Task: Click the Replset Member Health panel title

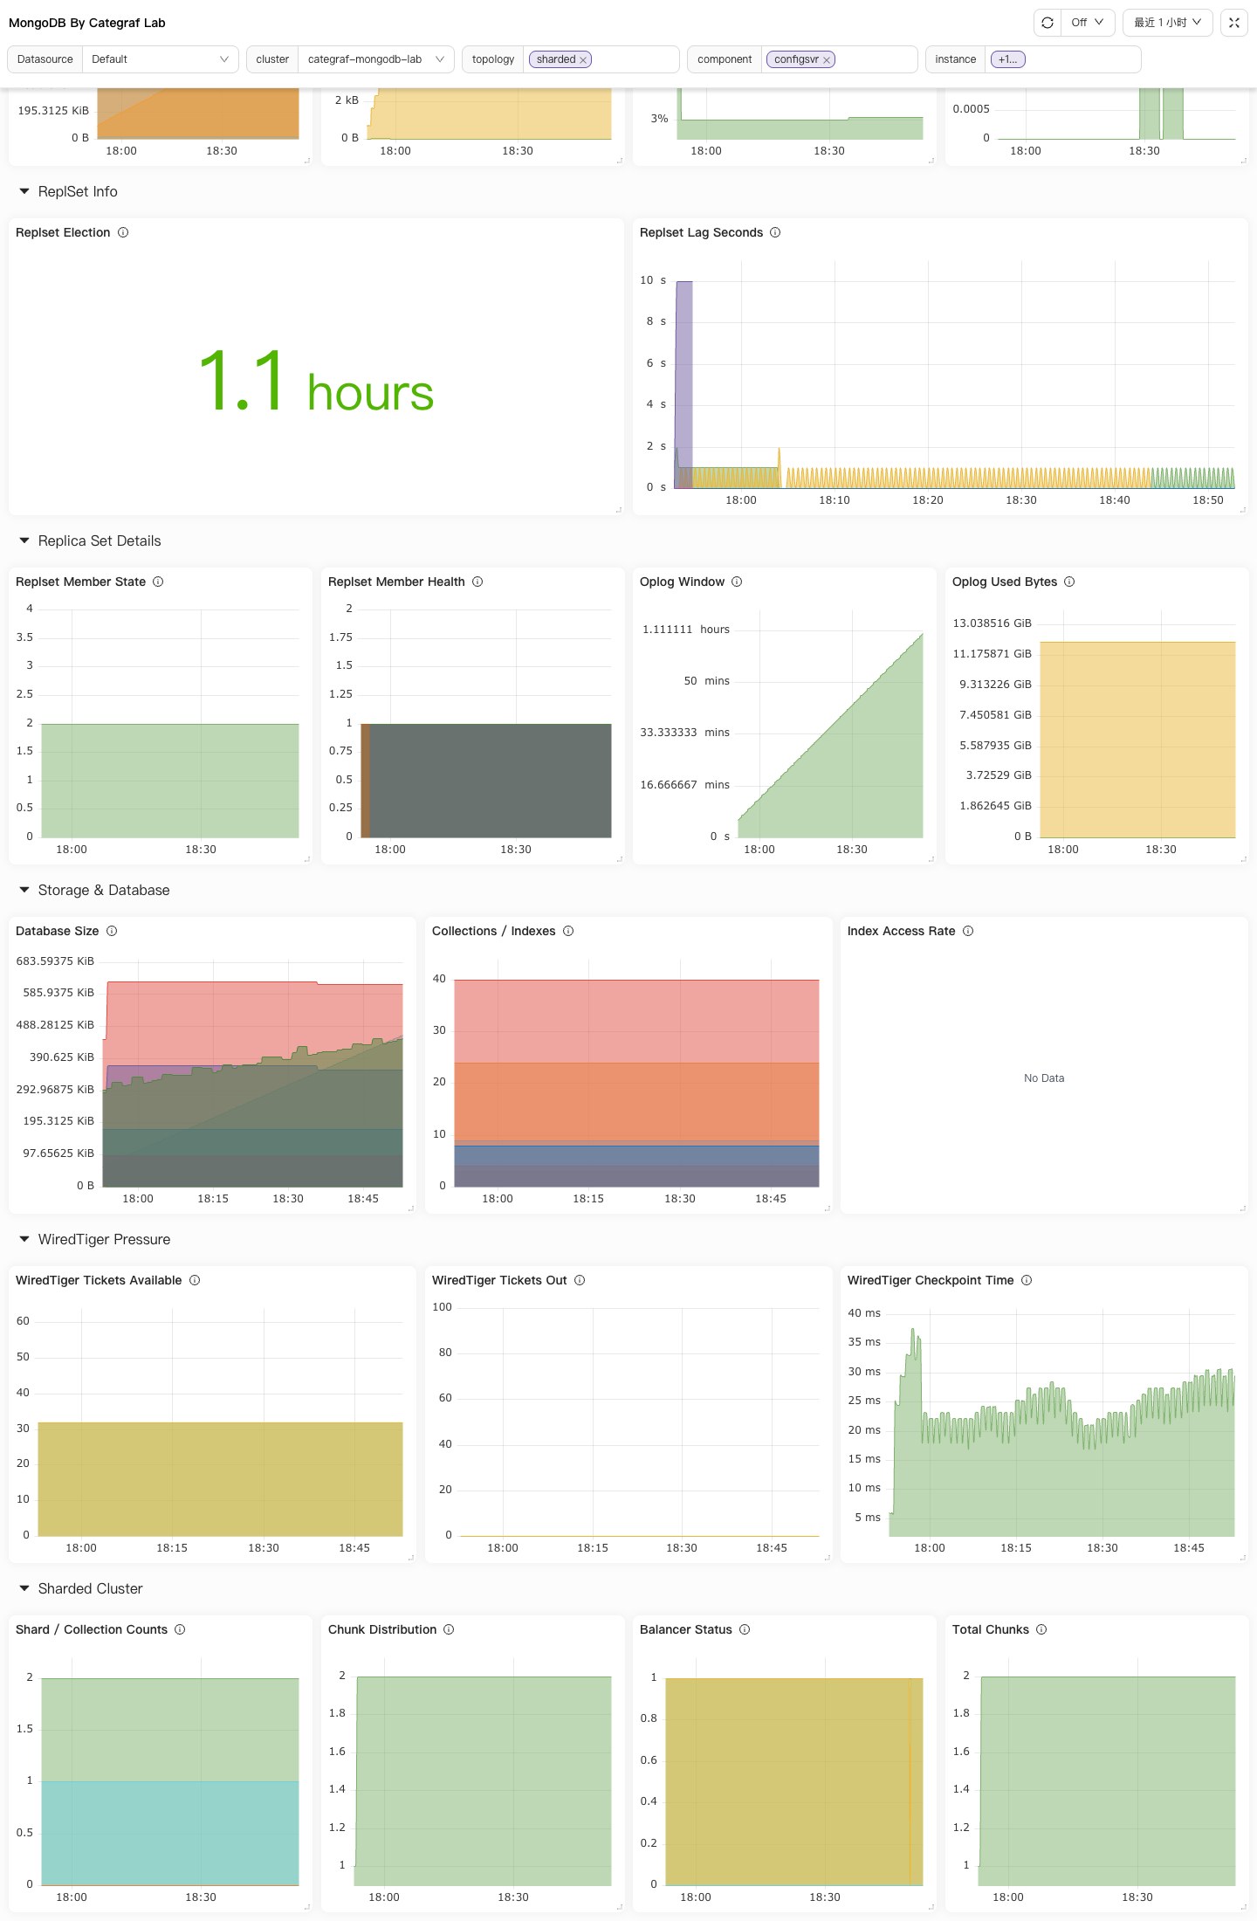Action: tap(396, 582)
